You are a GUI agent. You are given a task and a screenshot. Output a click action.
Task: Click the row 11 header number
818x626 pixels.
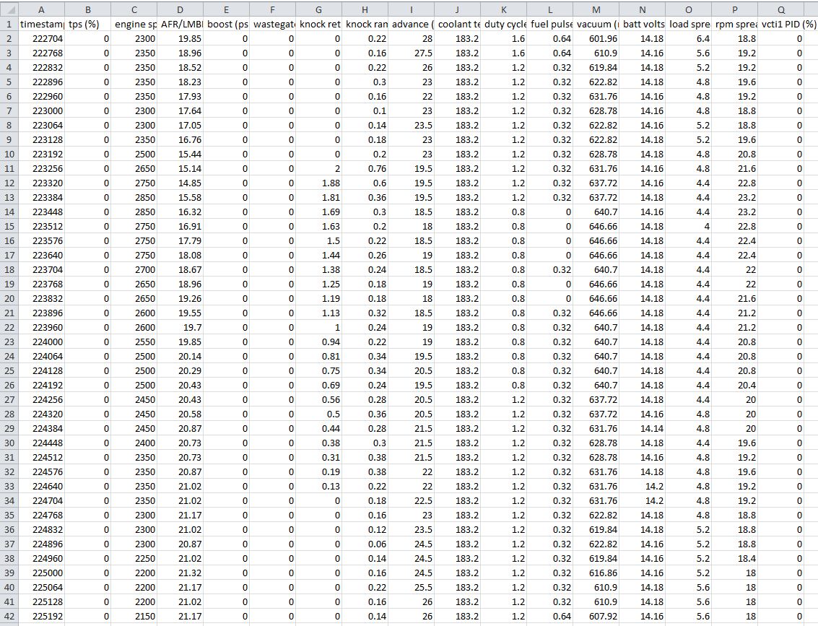point(9,168)
